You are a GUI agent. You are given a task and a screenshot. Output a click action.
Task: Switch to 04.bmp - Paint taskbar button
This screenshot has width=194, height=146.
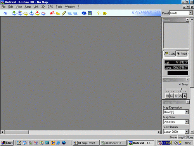click(86, 143)
